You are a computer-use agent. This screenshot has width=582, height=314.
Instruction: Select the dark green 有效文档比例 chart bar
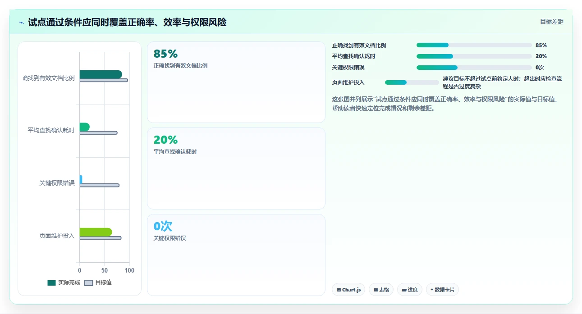(101, 74)
